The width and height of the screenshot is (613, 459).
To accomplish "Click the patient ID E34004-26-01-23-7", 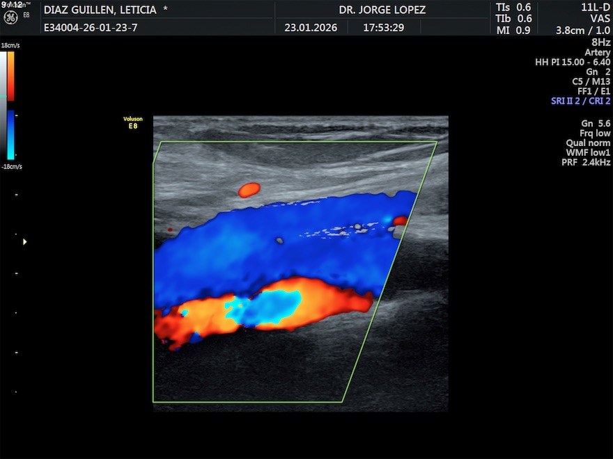I will (90, 29).
